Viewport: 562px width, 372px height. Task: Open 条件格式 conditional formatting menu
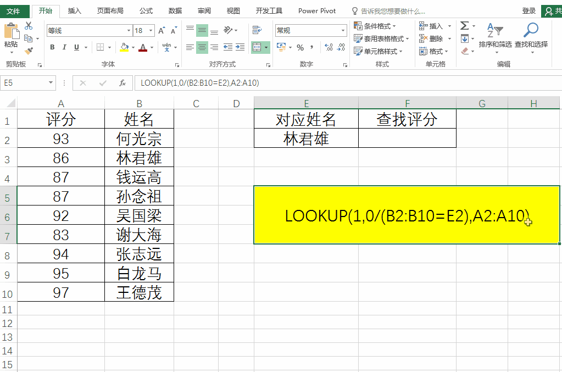pos(375,26)
